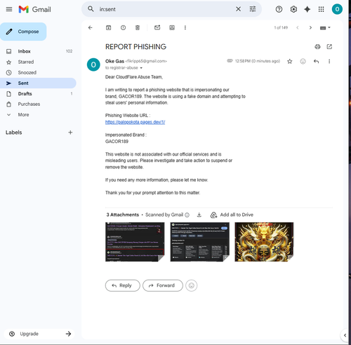Open the Google account avatar
The width and height of the screenshot is (351, 345).
[337, 9]
